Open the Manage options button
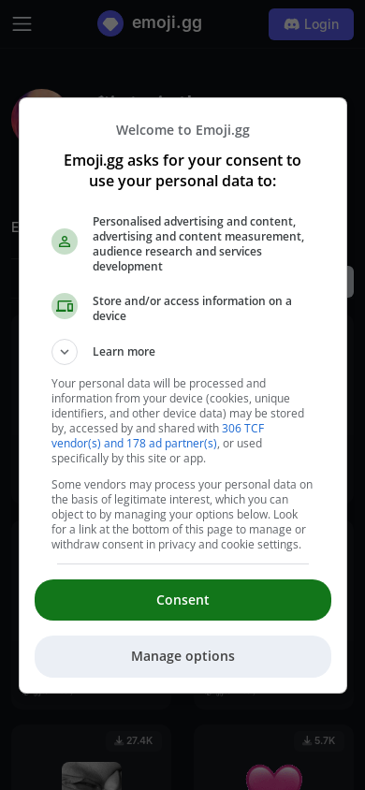 click(182, 656)
